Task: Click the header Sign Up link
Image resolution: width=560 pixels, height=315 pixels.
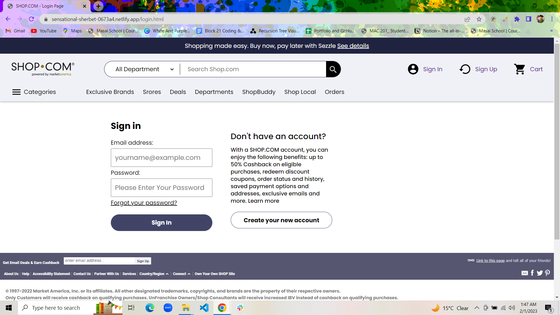Action: (x=486, y=69)
